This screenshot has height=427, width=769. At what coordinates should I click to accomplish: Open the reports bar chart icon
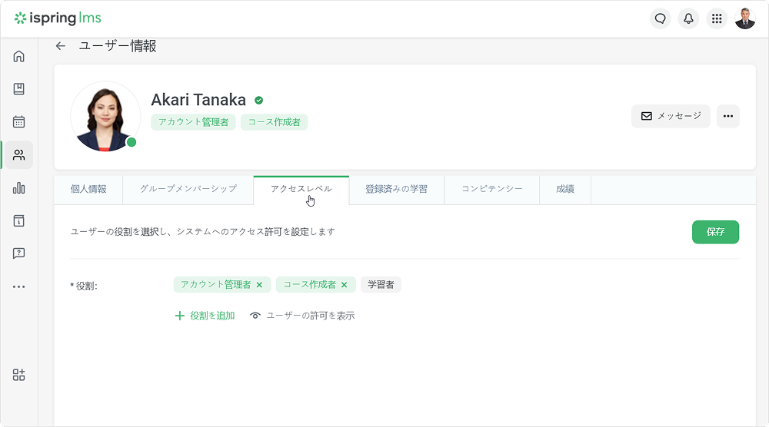coord(19,188)
